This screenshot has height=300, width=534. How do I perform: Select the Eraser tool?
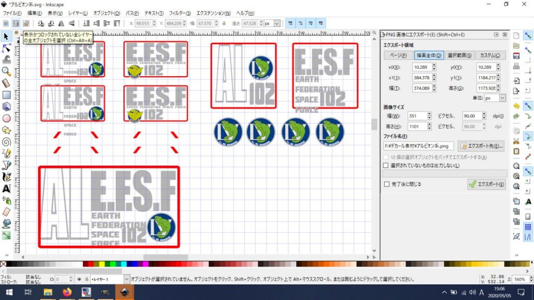click(6, 212)
